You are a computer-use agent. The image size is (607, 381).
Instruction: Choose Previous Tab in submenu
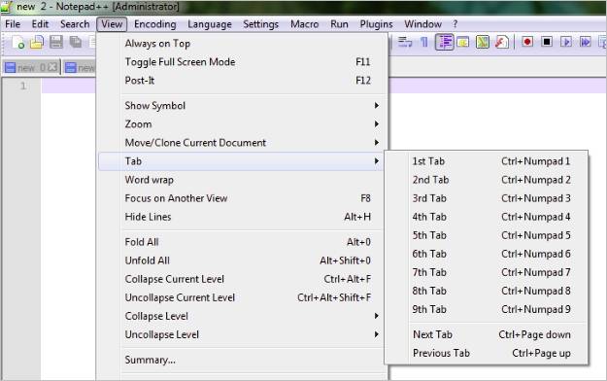[487, 353]
